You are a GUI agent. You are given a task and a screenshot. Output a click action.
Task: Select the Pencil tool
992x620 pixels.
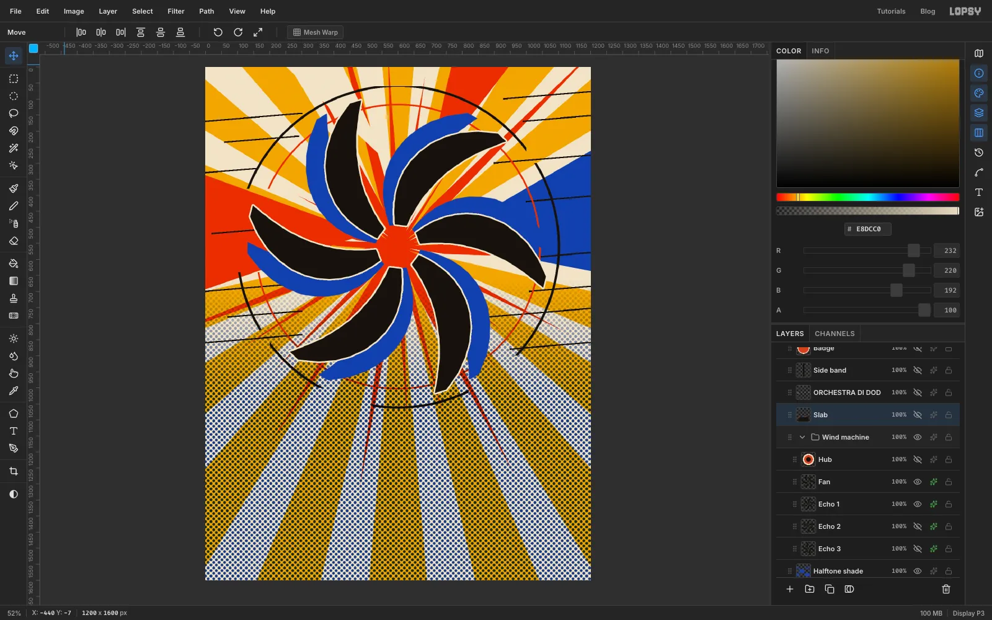tap(14, 206)
